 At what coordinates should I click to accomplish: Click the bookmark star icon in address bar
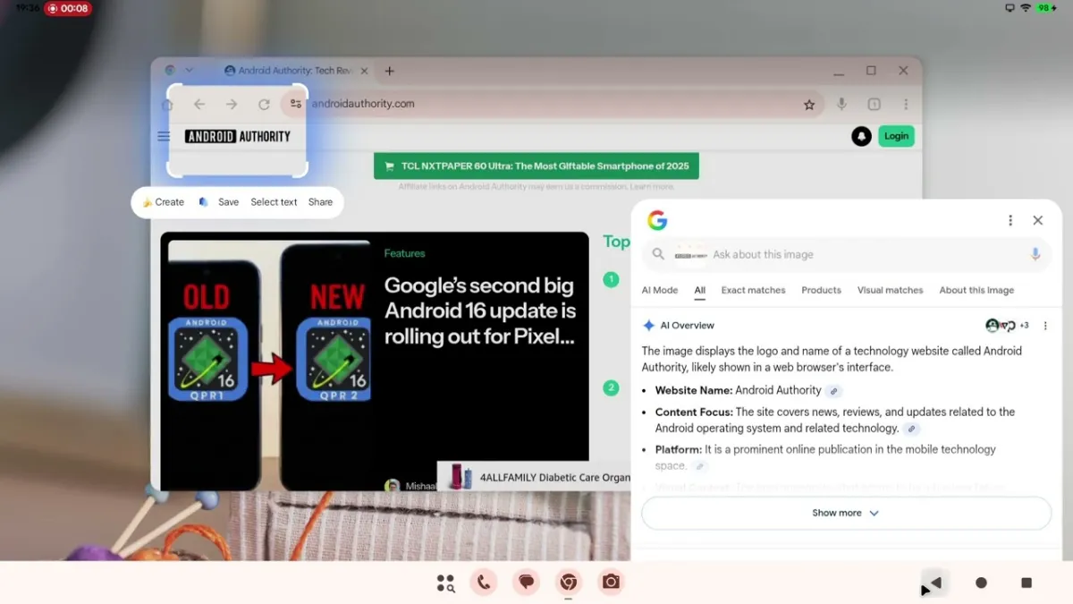[809, 105]
